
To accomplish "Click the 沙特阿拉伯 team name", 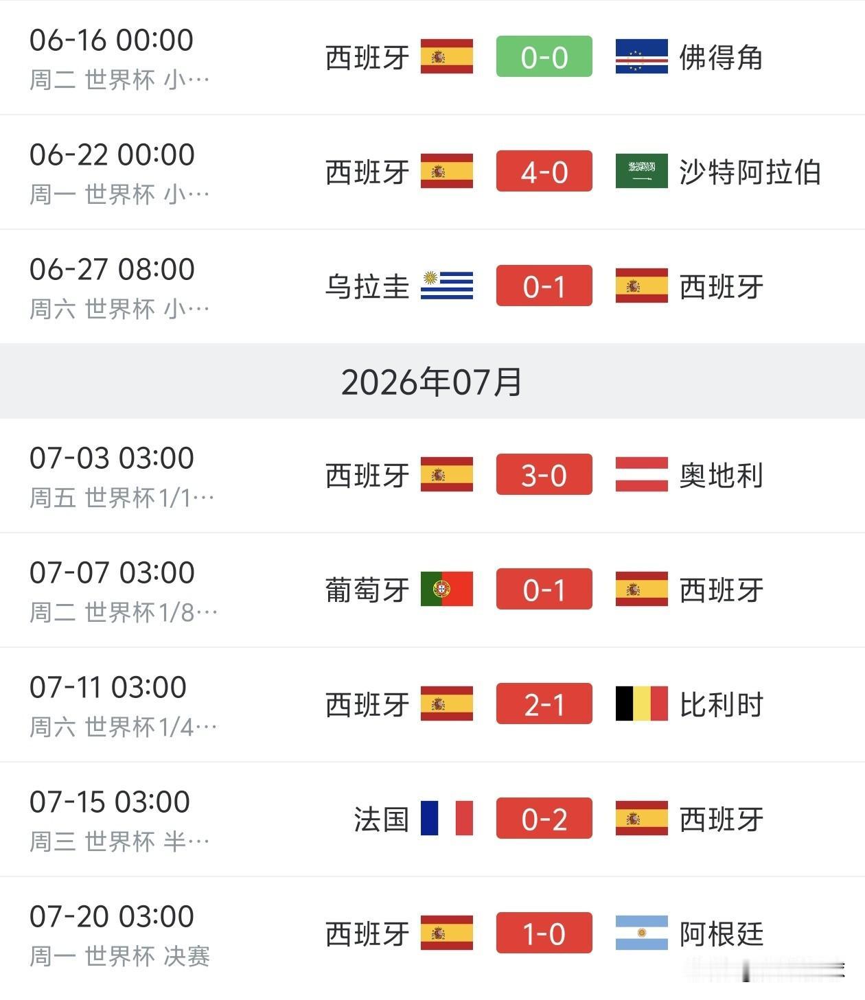I will point(750,172).
